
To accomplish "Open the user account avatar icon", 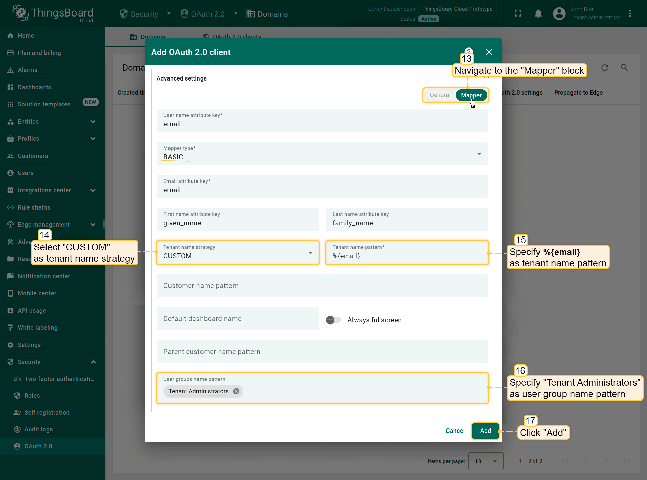I will tap(559, 14).
